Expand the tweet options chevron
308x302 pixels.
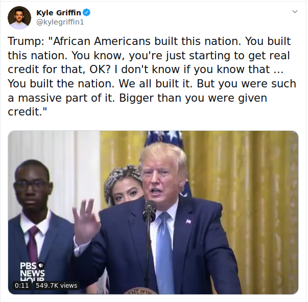[x=295, y=12]
